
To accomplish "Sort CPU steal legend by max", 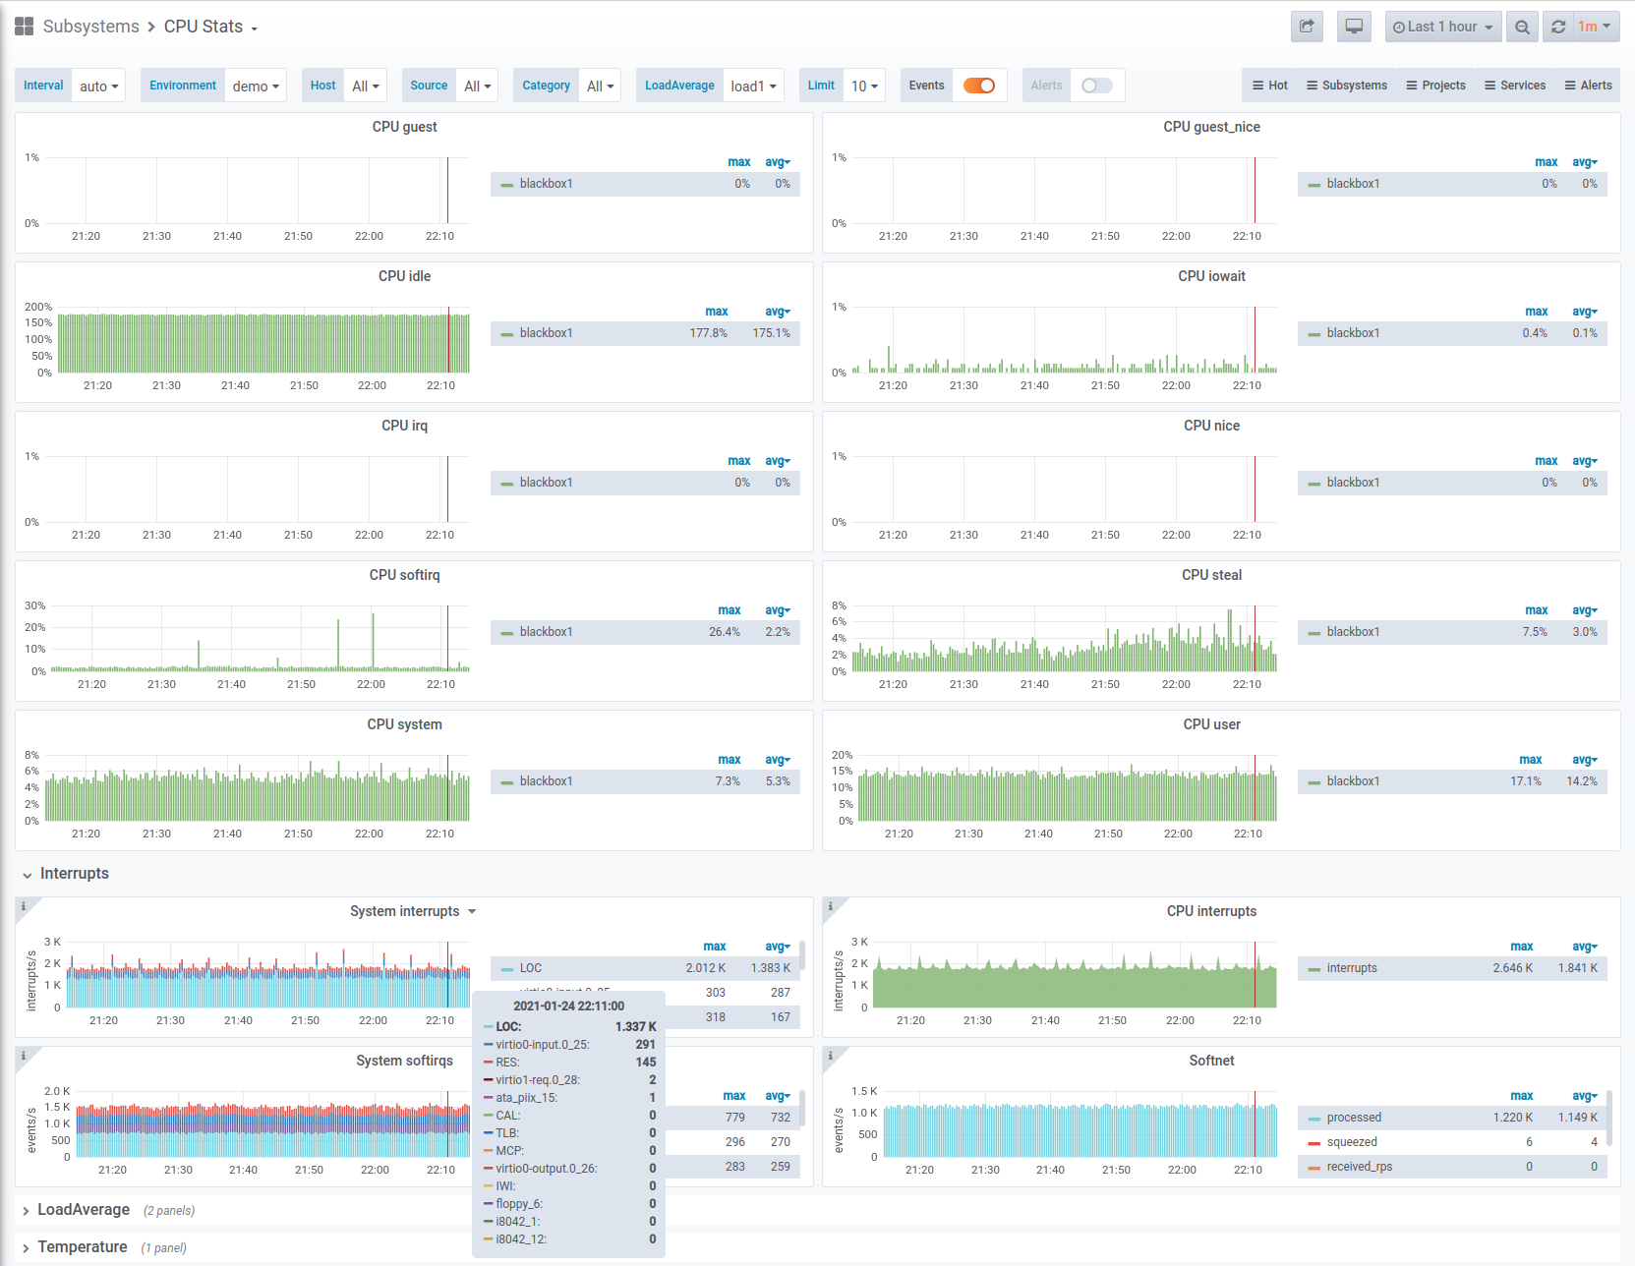I will coord(1537,610).
